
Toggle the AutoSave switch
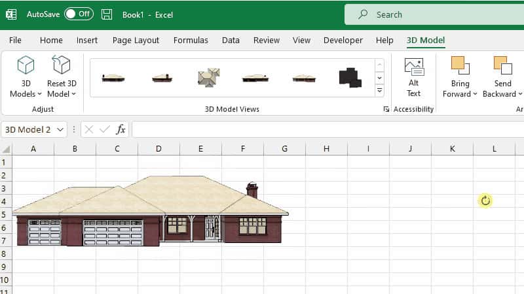click(79, 14)
